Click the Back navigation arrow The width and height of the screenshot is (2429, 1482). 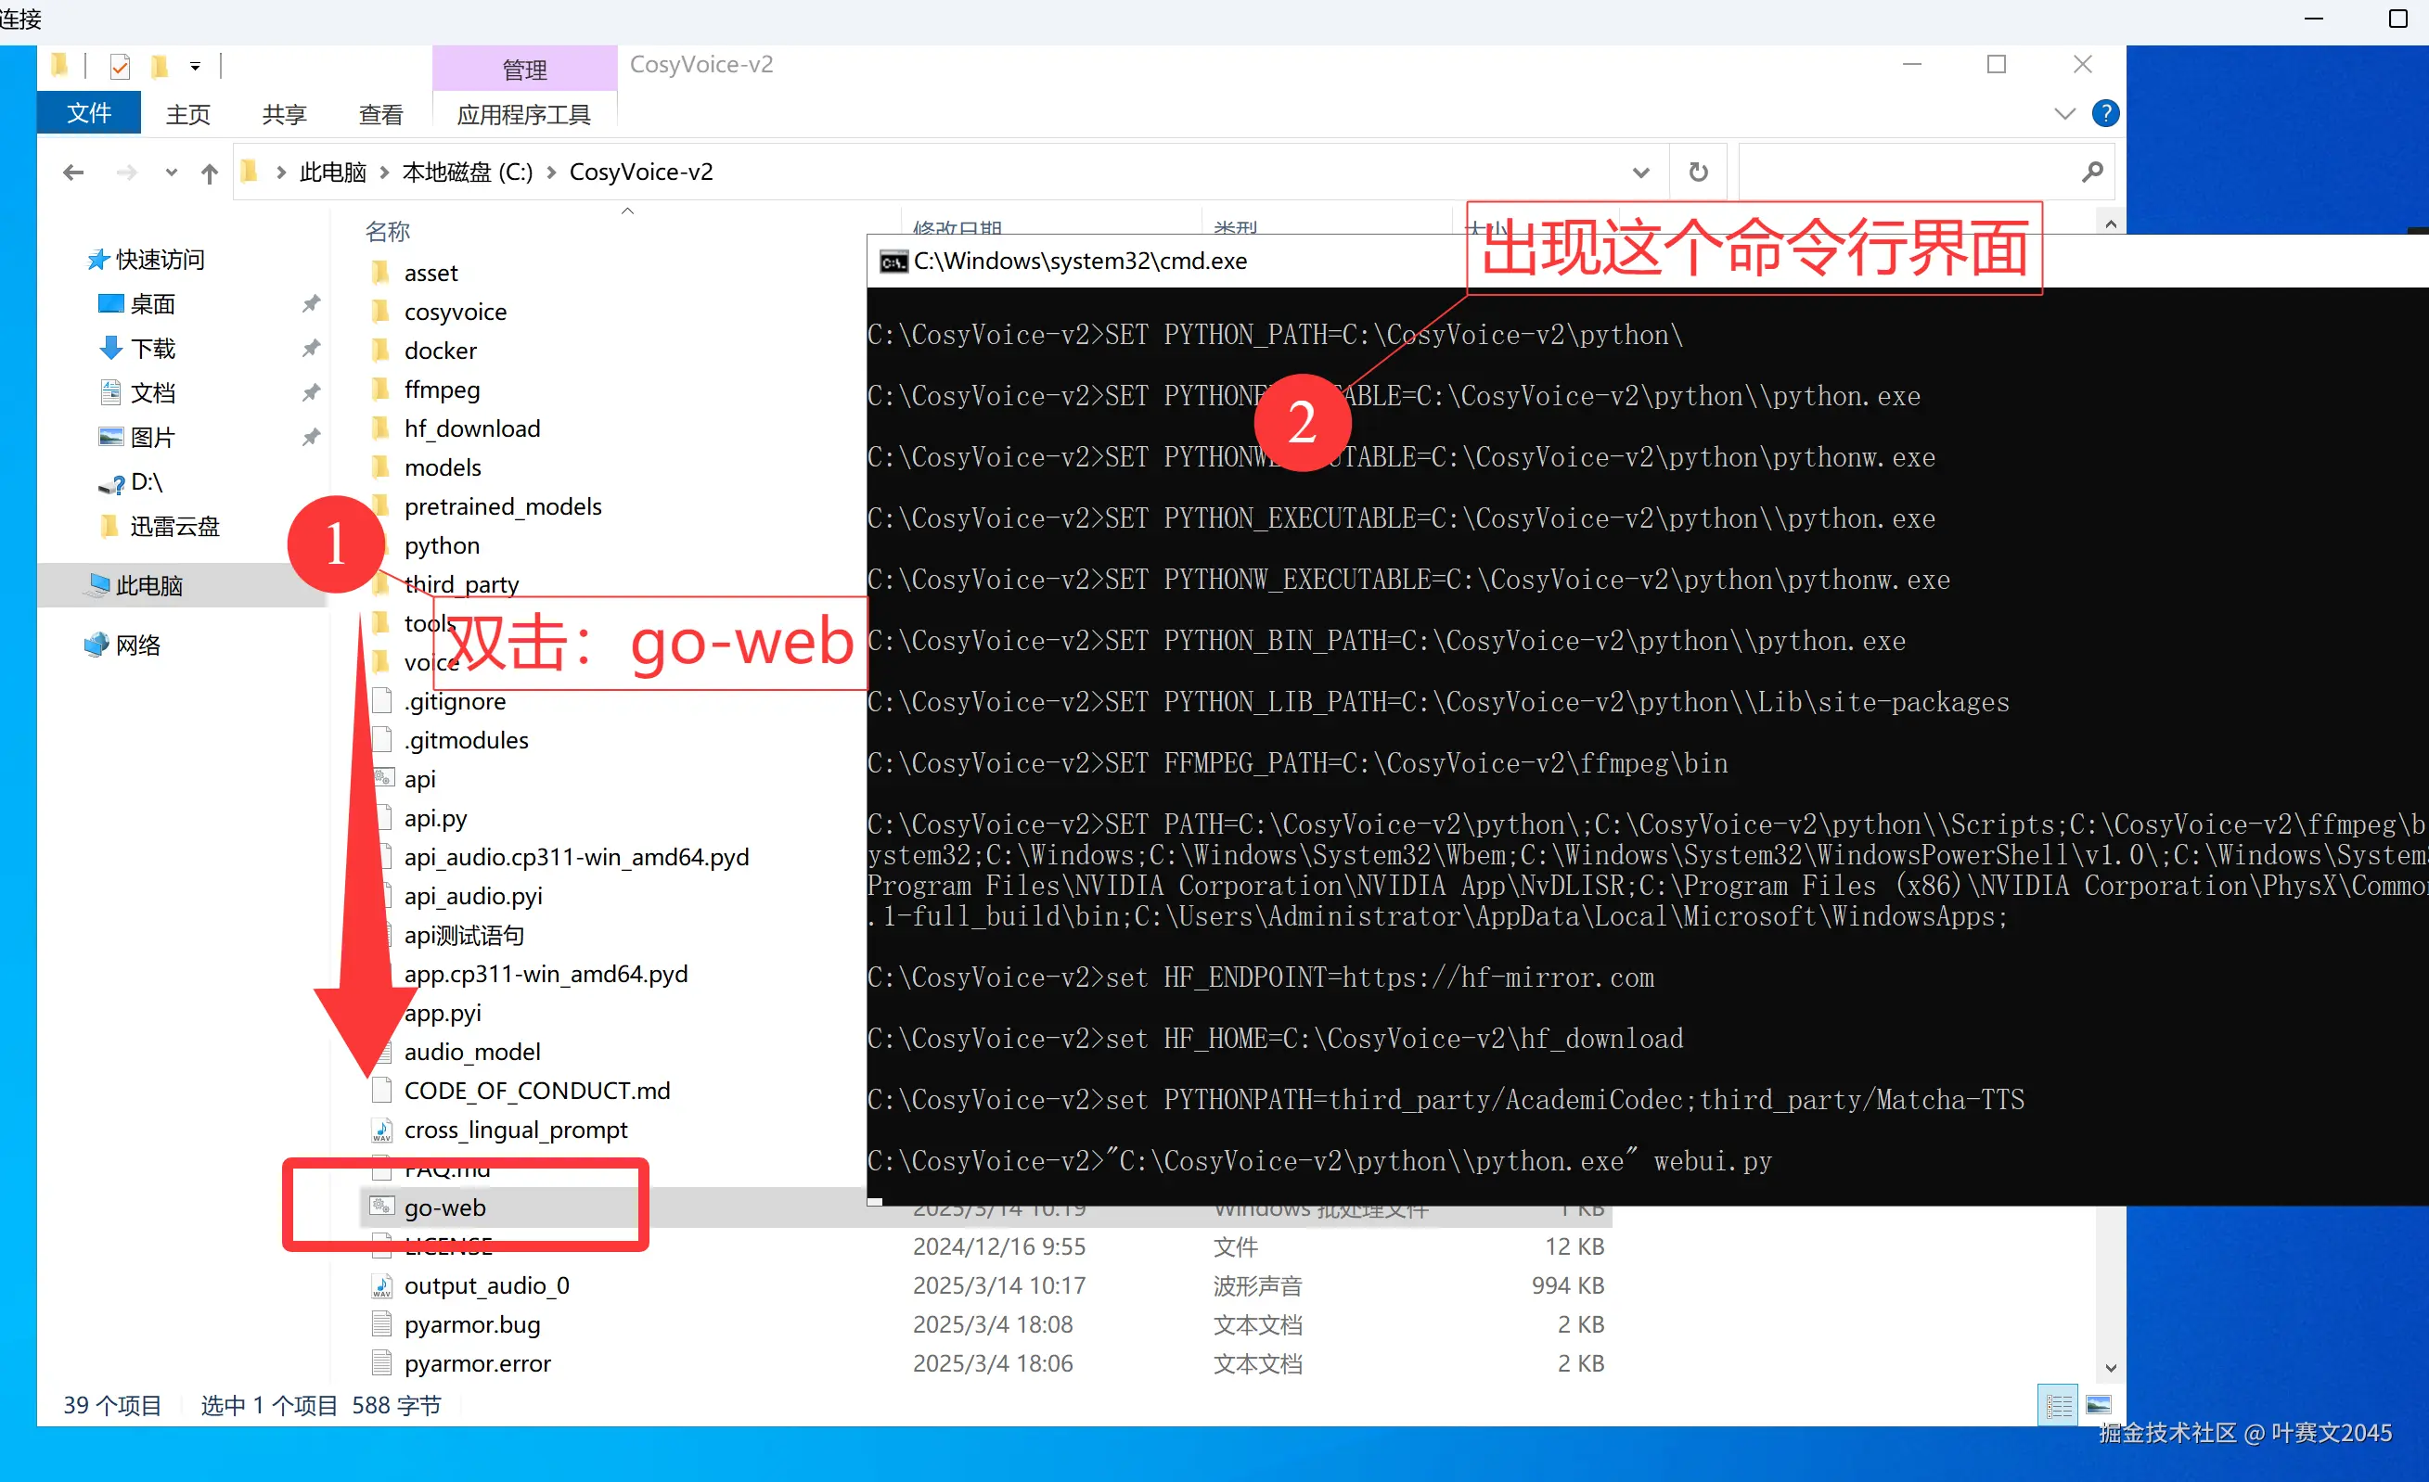73,172
